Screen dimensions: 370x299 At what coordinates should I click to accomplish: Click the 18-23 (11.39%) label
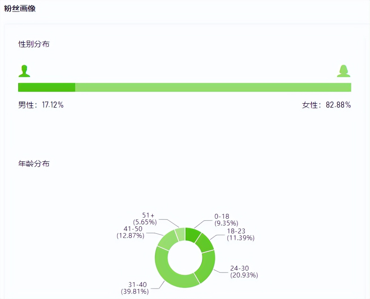tap(240, 234)
